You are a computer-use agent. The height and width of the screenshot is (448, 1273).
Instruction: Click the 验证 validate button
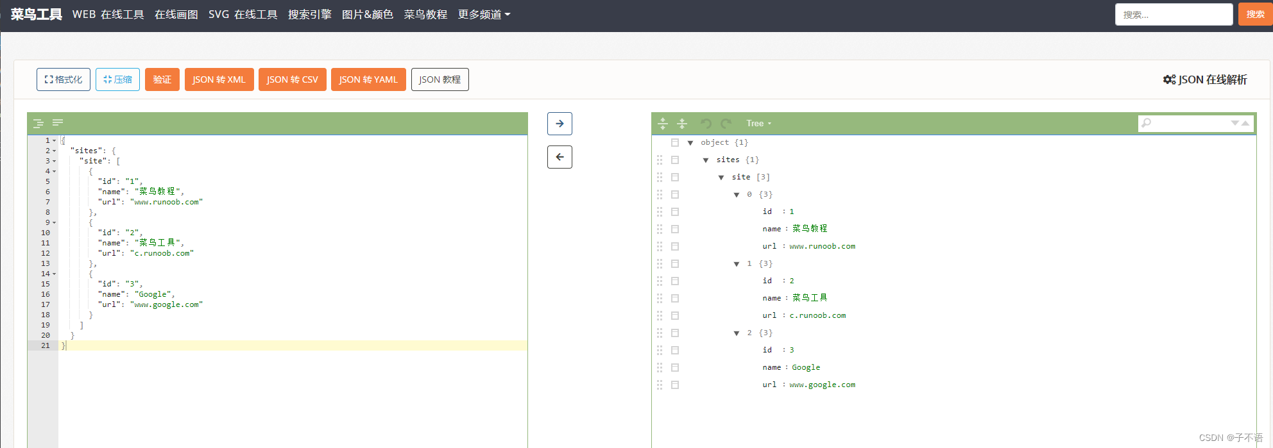162,79
